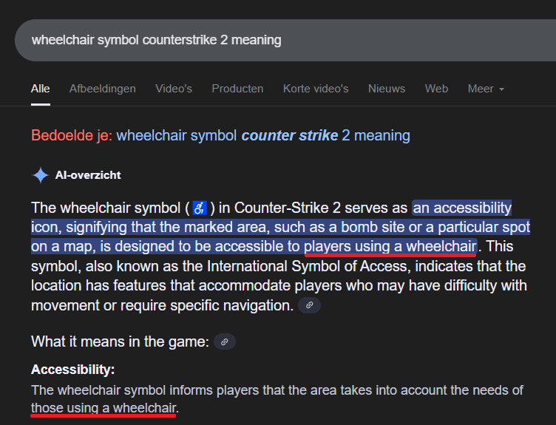Click the highlighted 'an accessibility icon' text
The height and width of the screenshot is (425, 556).
(x=461, y=208)
